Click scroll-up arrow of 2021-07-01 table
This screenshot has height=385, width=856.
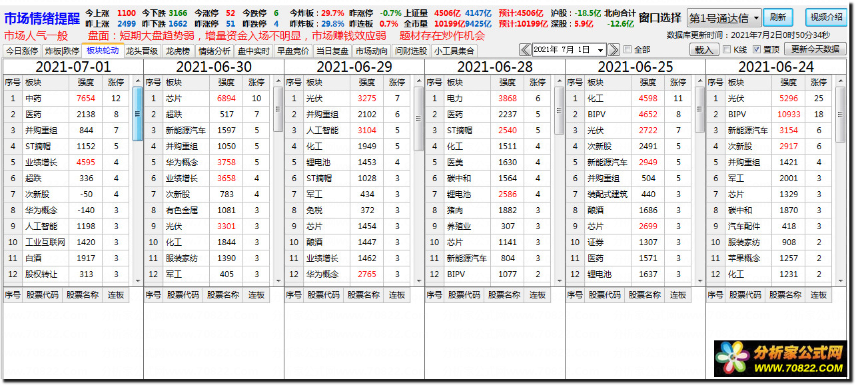click(x=138, y=81)
